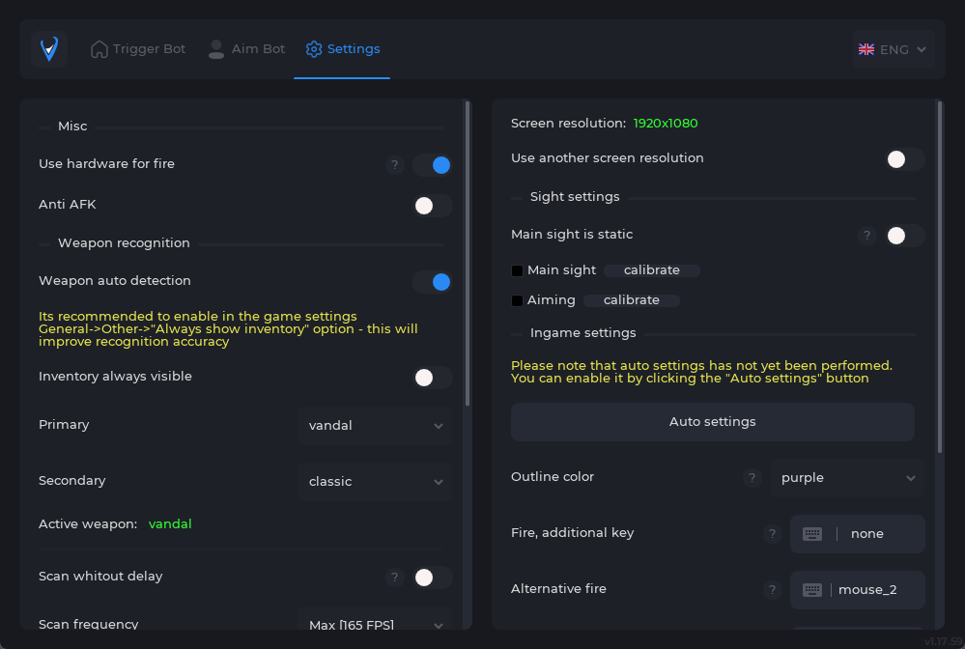Click help icon for Alternative fire
The height and width of the screenshot is (649, 965).
[x=771, y=590]
